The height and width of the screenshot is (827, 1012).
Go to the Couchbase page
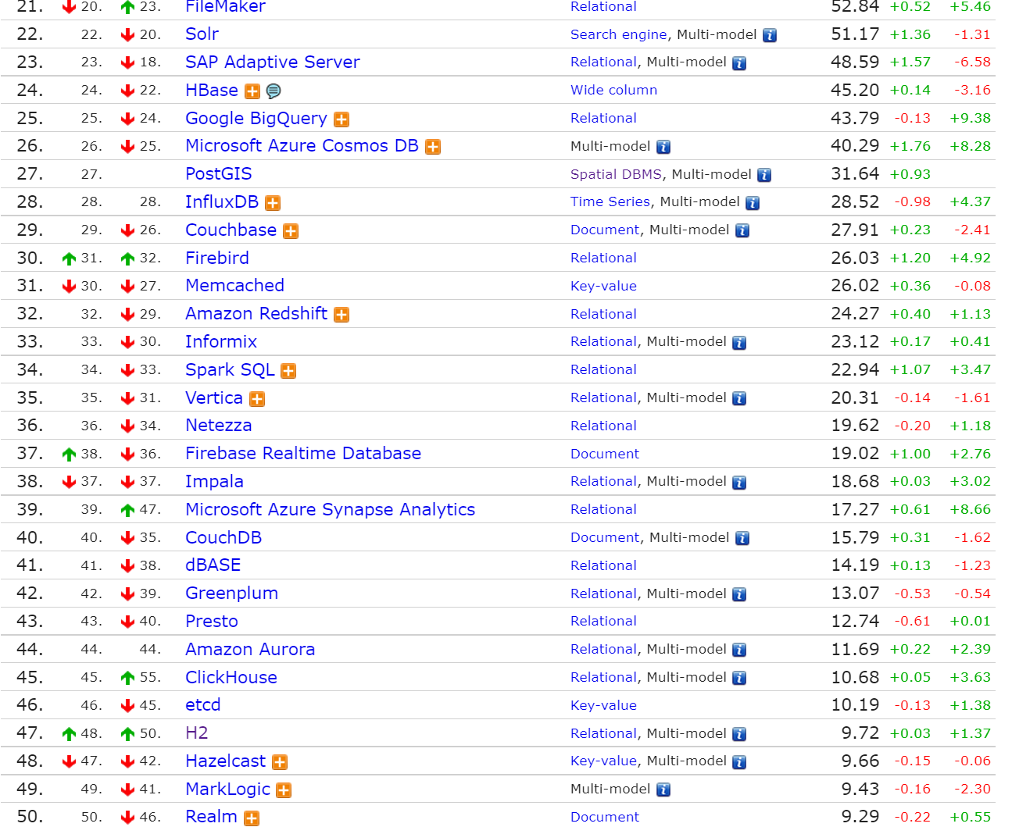pyautogui.click(x=231, y=230)
